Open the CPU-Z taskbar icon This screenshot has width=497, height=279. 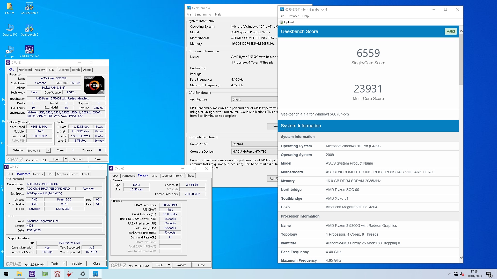click(x=32, y=274)
